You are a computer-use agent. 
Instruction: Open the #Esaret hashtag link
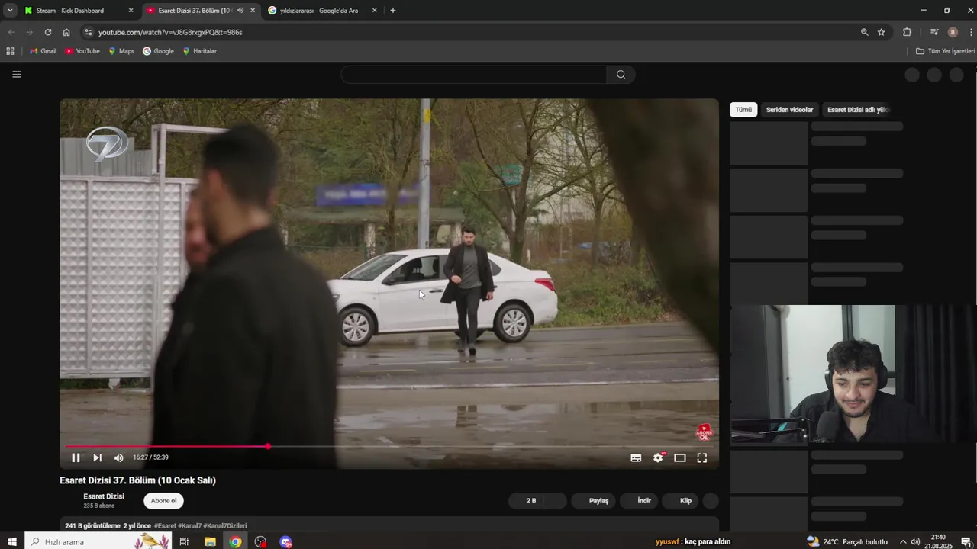tap(165, 526)
